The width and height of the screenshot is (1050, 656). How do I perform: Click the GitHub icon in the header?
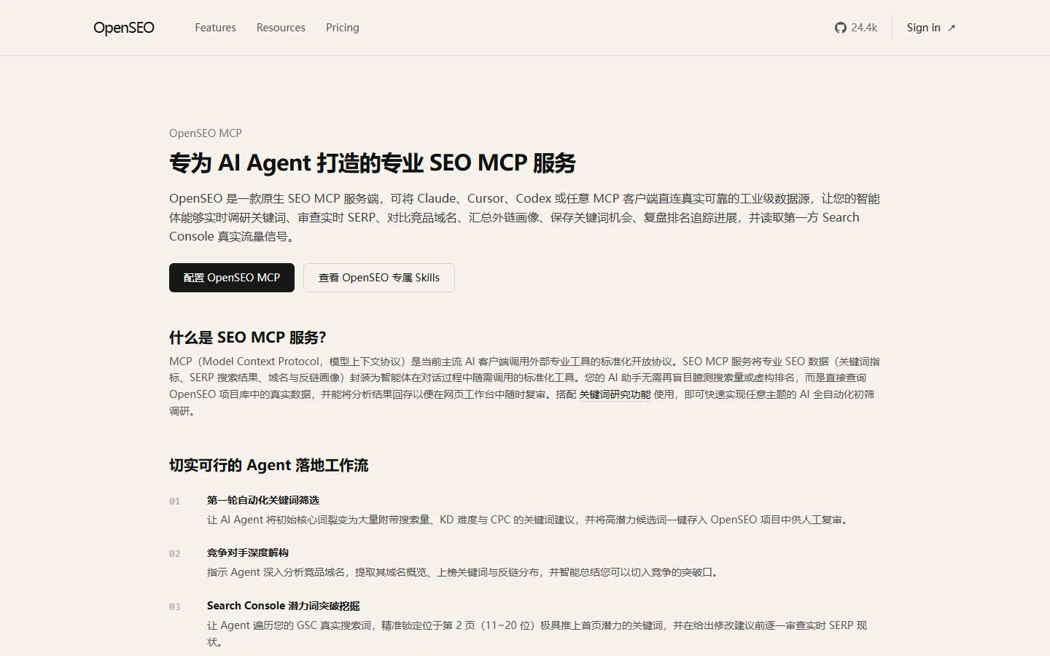(841, 28)
